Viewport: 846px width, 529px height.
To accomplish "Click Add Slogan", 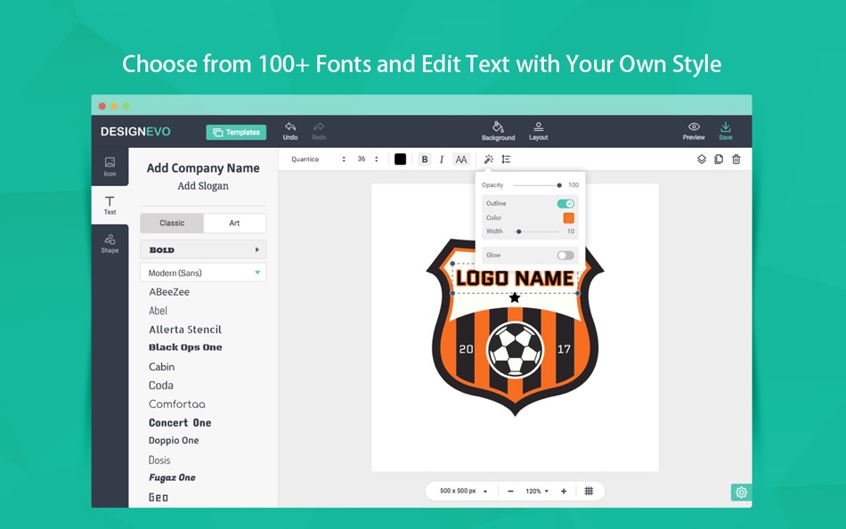I will 203,186.
